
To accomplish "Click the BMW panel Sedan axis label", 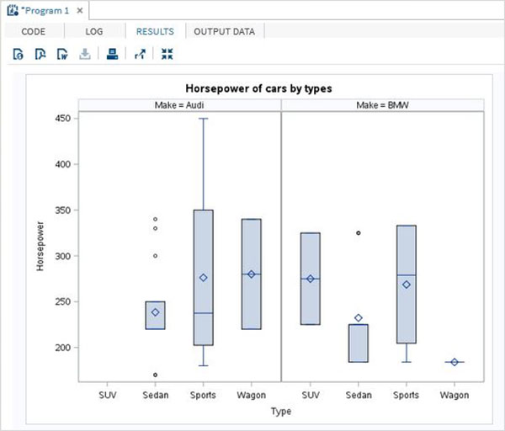I will (359, 395).
